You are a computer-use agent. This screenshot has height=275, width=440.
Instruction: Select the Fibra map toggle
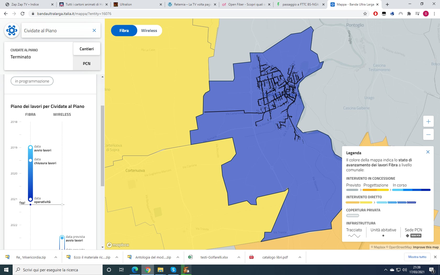tap(124, 31)
